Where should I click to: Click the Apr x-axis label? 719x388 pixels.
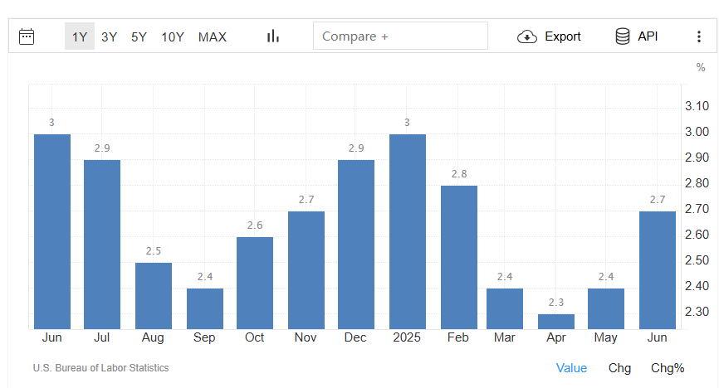[556, 338]
